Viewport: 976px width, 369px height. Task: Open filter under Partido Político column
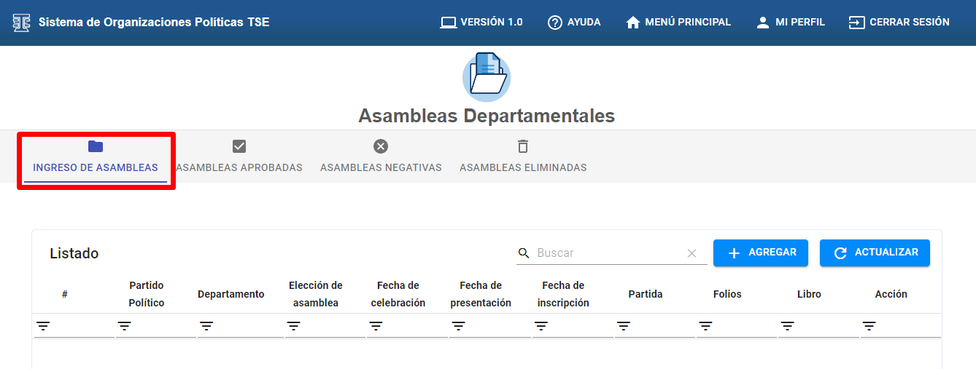pos(125,326)
